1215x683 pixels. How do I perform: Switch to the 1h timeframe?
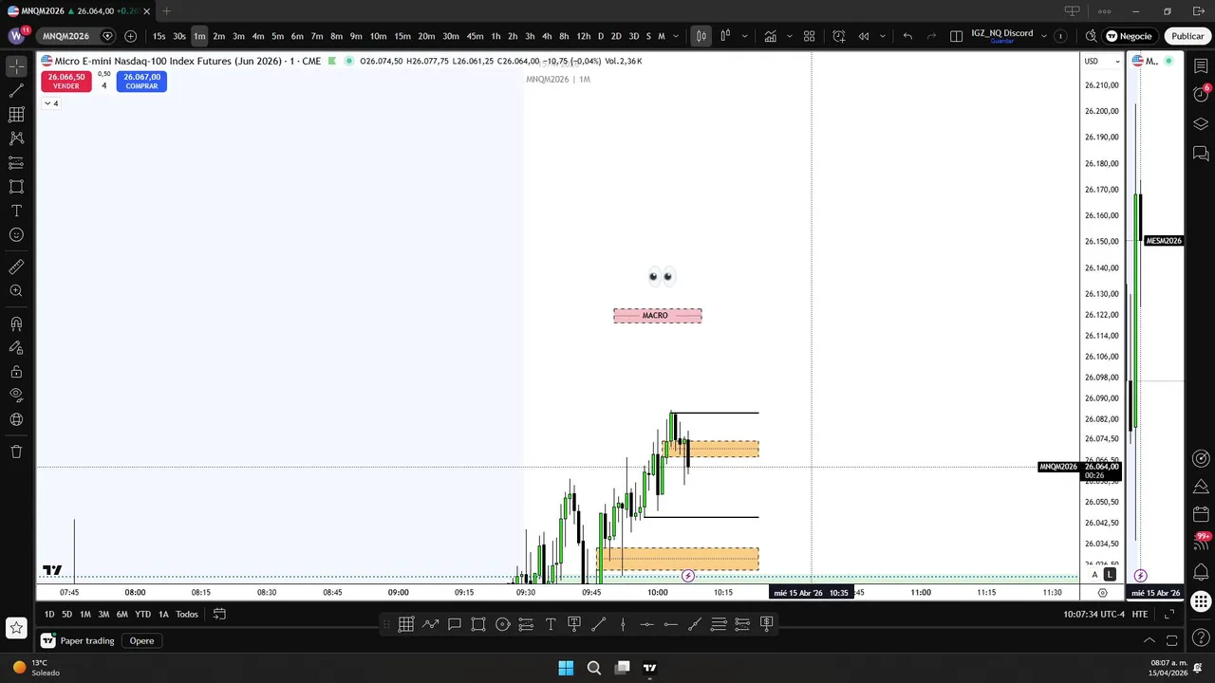(x=495, y=36)
